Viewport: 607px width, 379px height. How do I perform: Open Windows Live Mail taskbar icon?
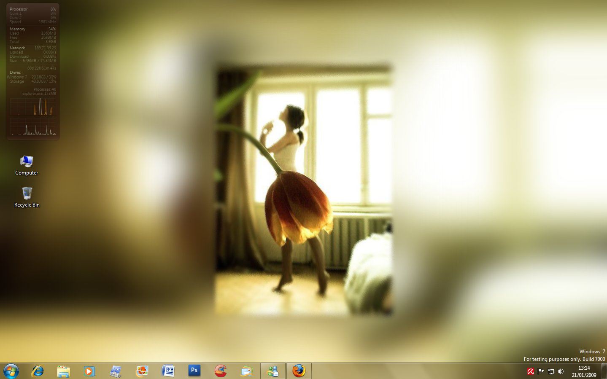coord(246,371)
